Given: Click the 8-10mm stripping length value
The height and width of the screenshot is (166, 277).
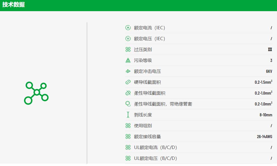Looking at the screenshot, I should point(266,115).
